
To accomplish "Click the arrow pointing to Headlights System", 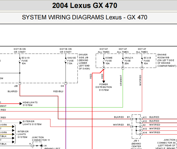I will [21, 104].
